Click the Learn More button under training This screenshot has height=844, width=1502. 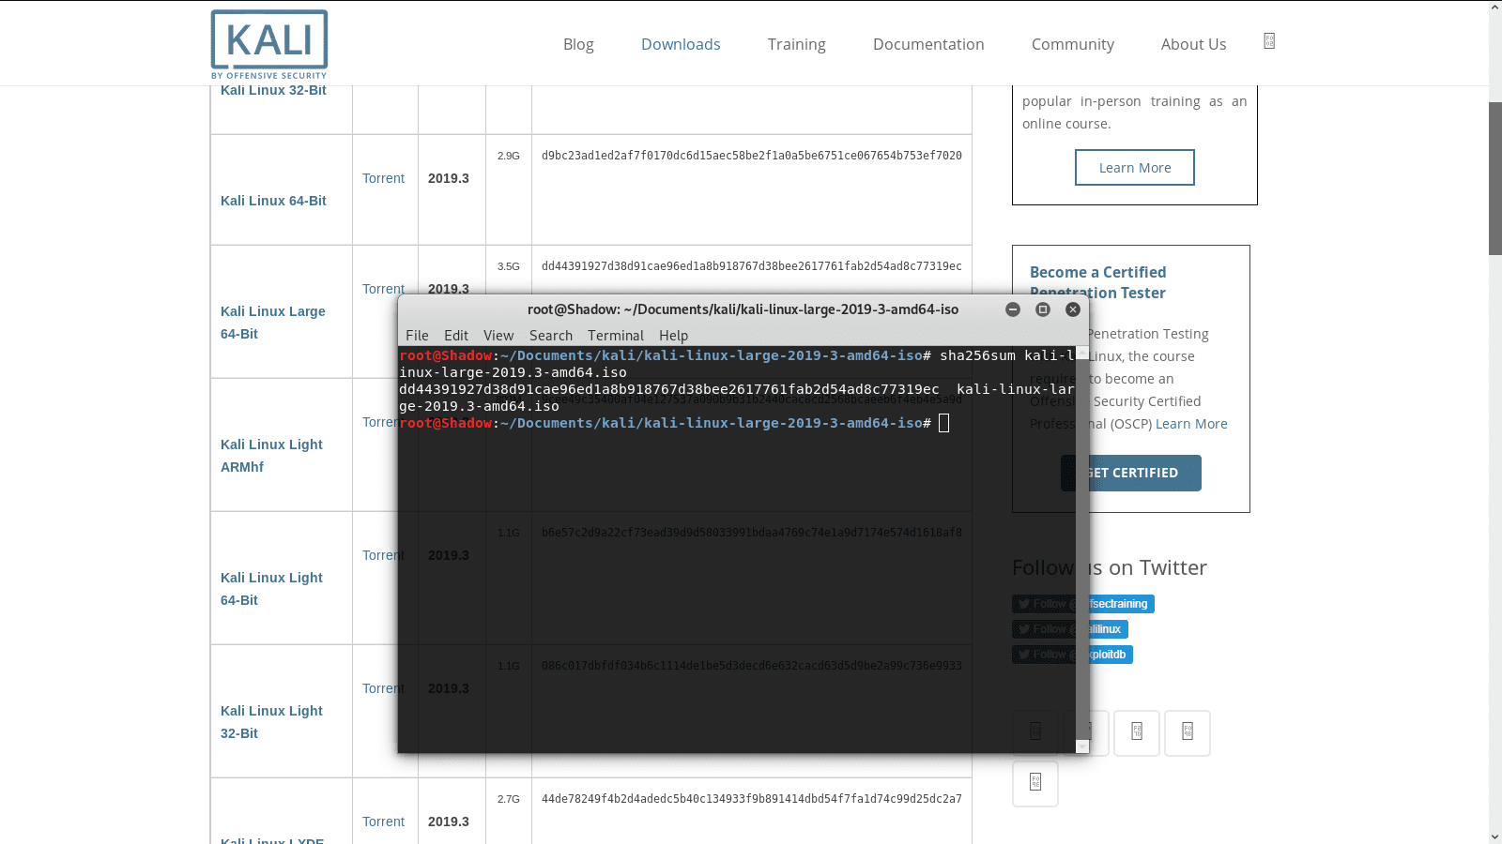(x=1135, y=168)
